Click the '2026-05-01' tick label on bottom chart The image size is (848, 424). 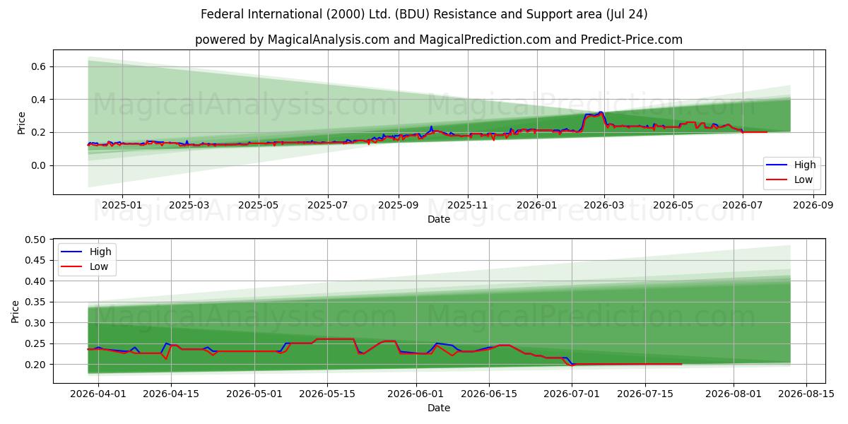pyautogui.click(x=254, y=395)
